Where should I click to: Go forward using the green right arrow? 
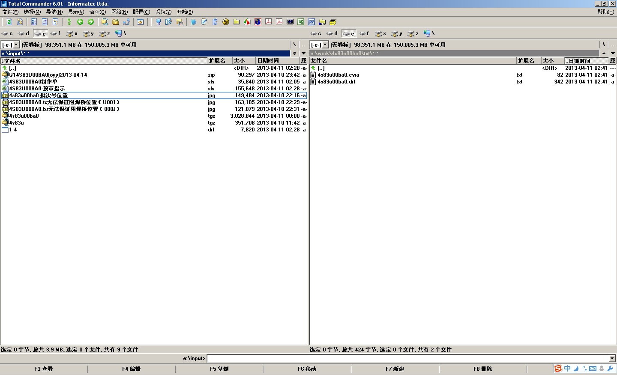click(91, 22)
